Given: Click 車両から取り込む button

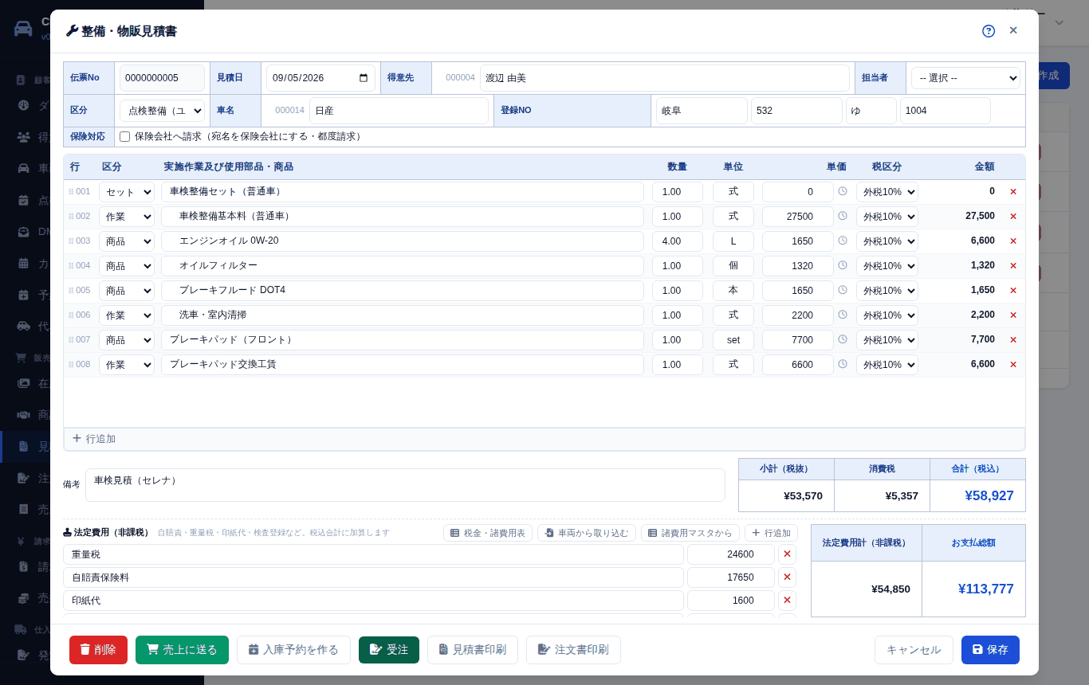Looking at the screenshot, I should (587, 533).
